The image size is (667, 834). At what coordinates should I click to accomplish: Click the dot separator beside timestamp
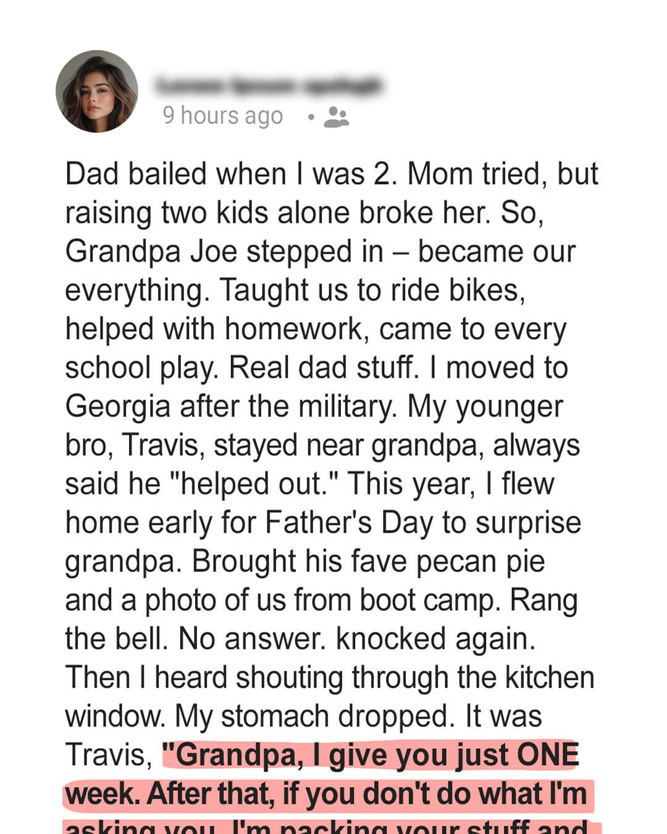point(311,116)
